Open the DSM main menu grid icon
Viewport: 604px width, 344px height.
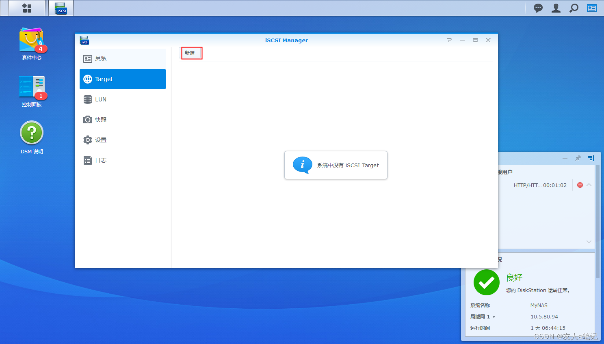tap(27, 8)
